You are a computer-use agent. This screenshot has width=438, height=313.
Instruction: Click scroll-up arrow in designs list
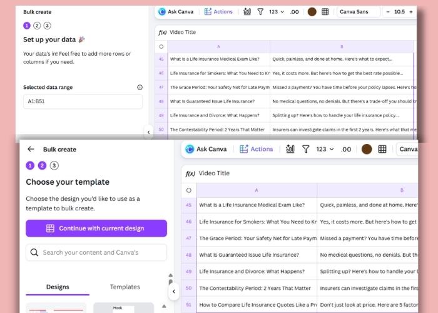click(164, 306)
